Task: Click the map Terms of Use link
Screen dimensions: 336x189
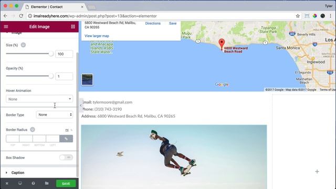Action: [328, 90]
